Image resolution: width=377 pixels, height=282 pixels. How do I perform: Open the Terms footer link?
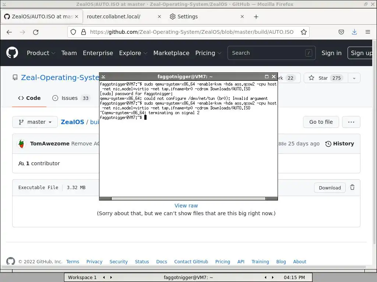(x=73, y=261)
